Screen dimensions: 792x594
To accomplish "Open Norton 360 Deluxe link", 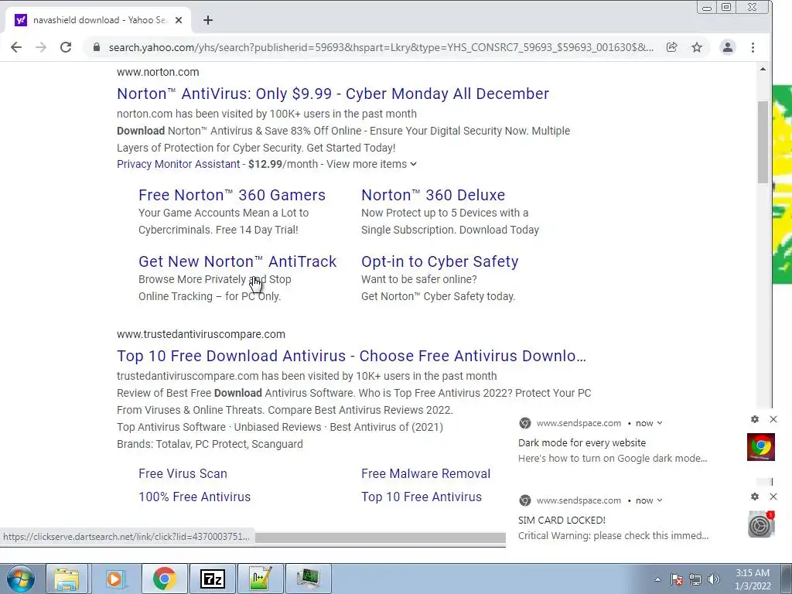I will click(433, 195).
